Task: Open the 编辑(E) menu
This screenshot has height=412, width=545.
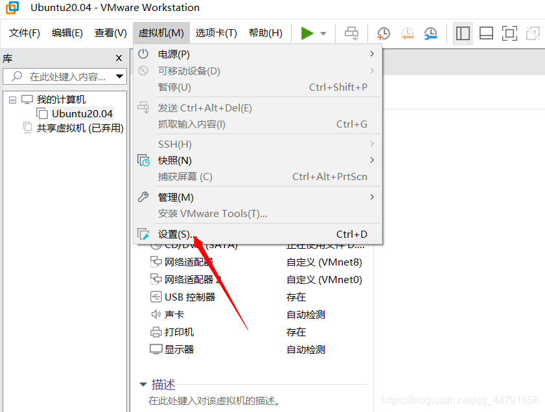Action: (67, 33)
